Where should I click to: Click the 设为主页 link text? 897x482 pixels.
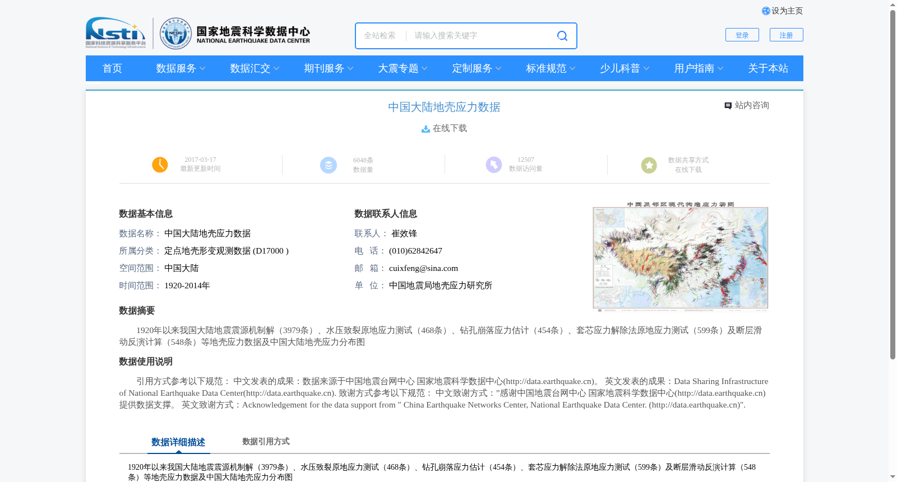(x=787, y=11)
